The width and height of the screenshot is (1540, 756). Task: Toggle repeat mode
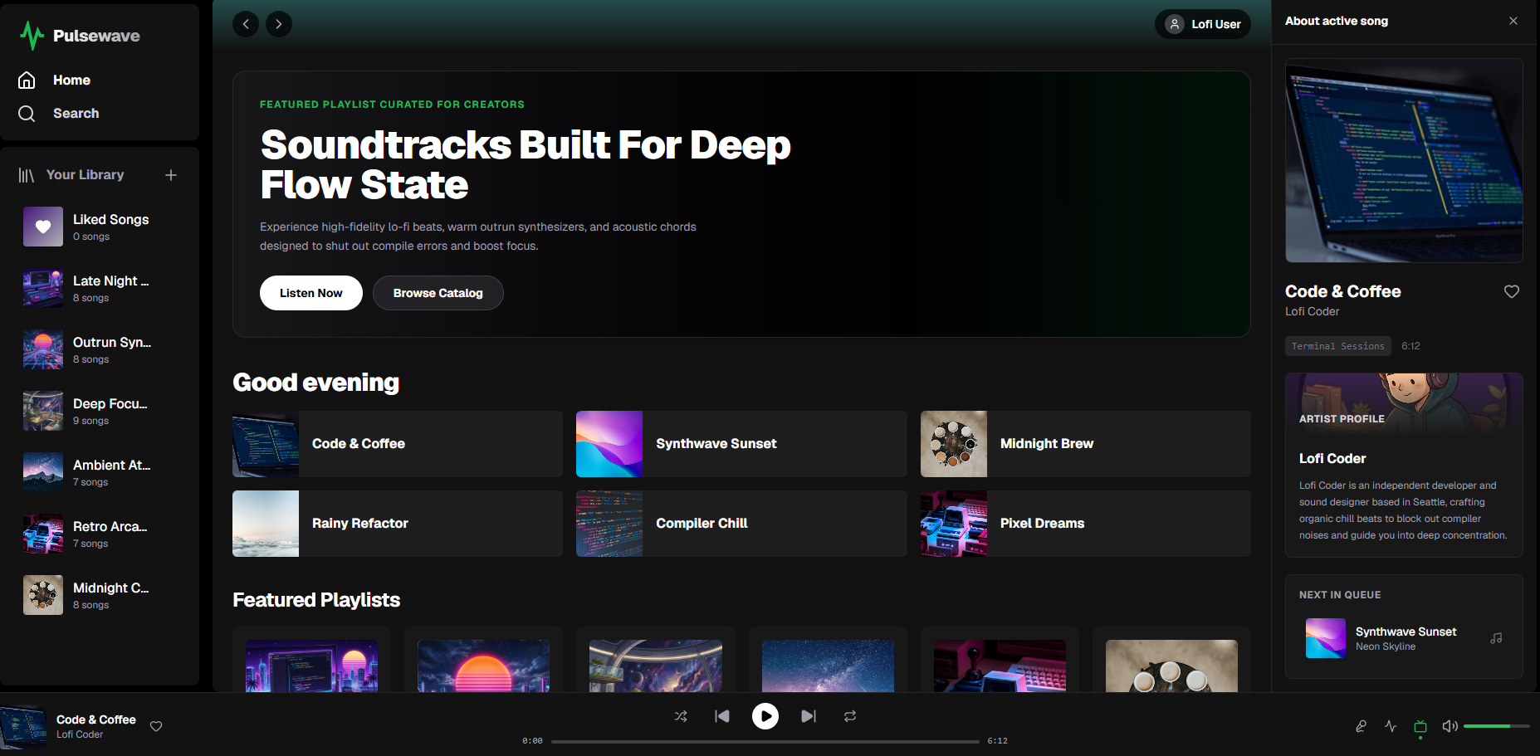click(x=850, y=716)
